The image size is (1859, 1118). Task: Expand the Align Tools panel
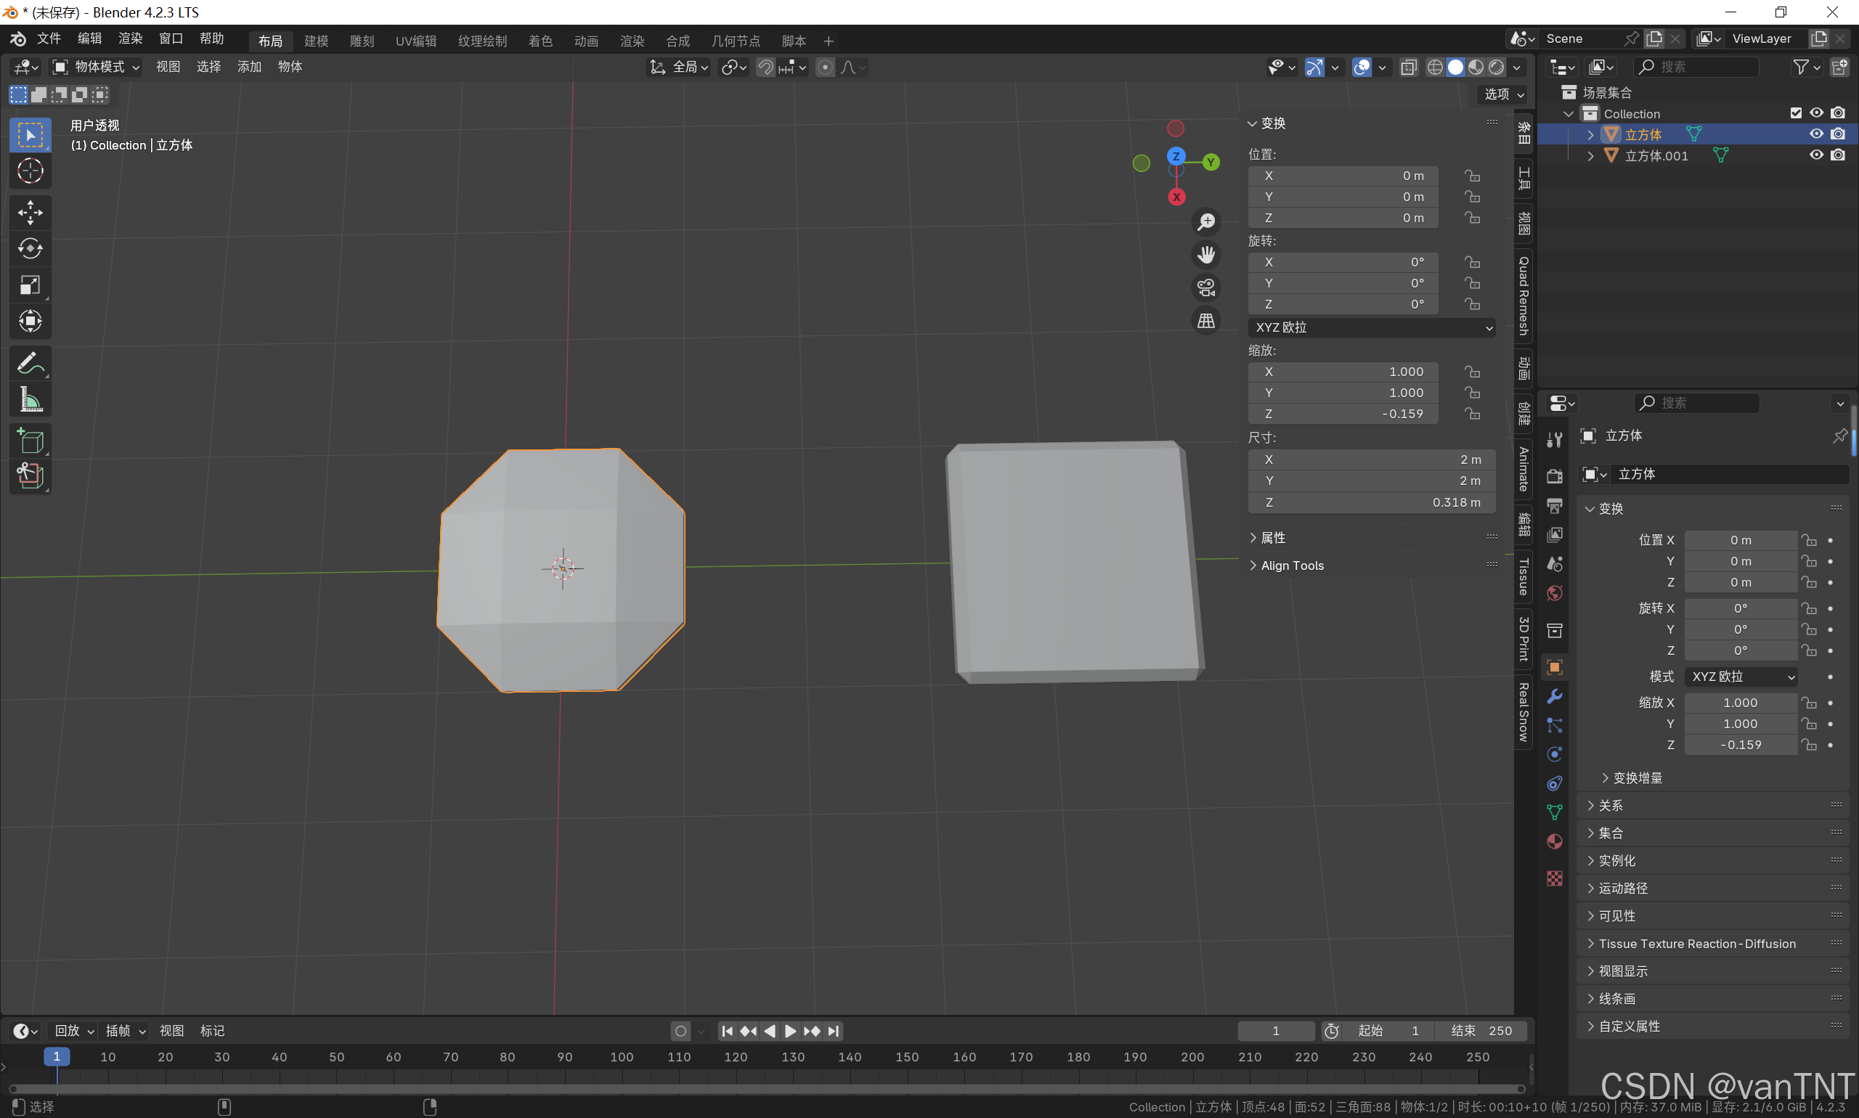(x=1292, y=566)
